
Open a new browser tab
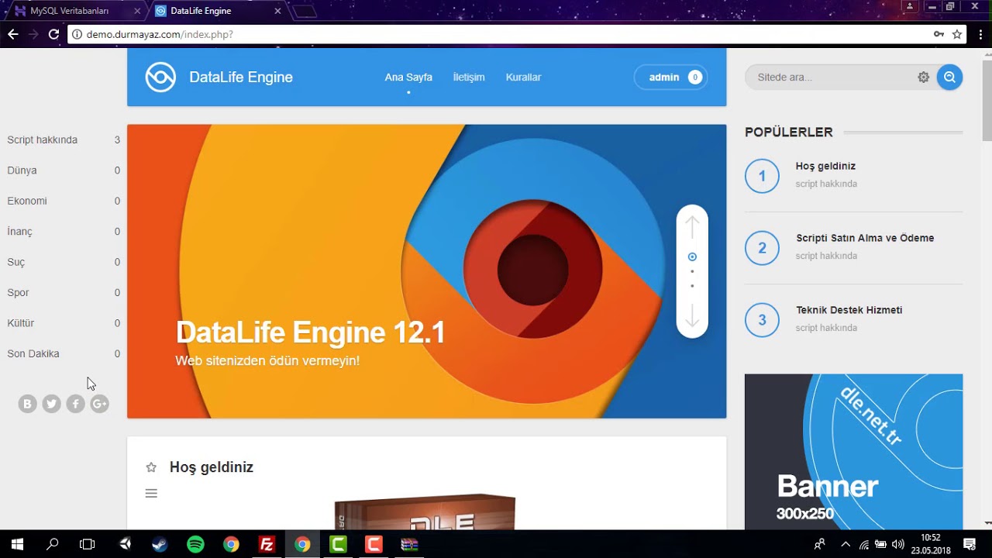pos(305,12)
